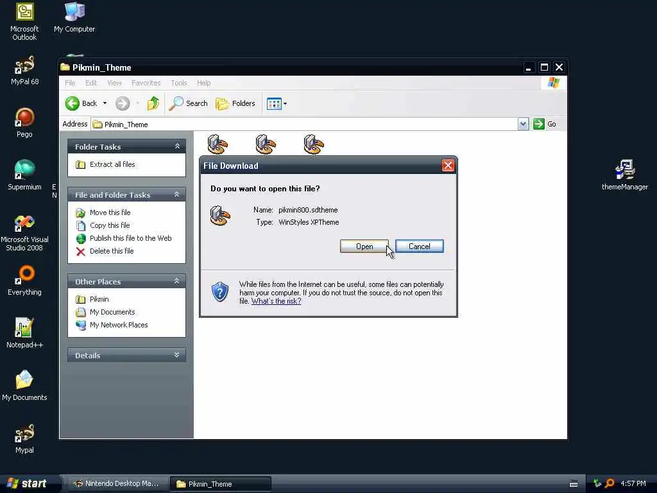Close the File Download dialog

(x=448, y=165)
